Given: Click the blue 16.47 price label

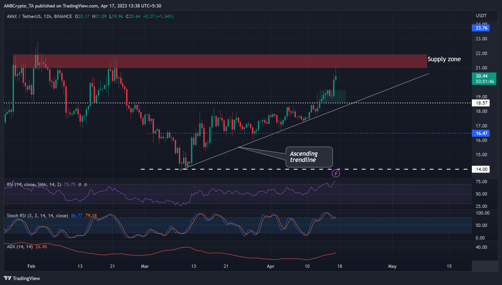Looking at the screenshot, I should [x=480, y=133].
